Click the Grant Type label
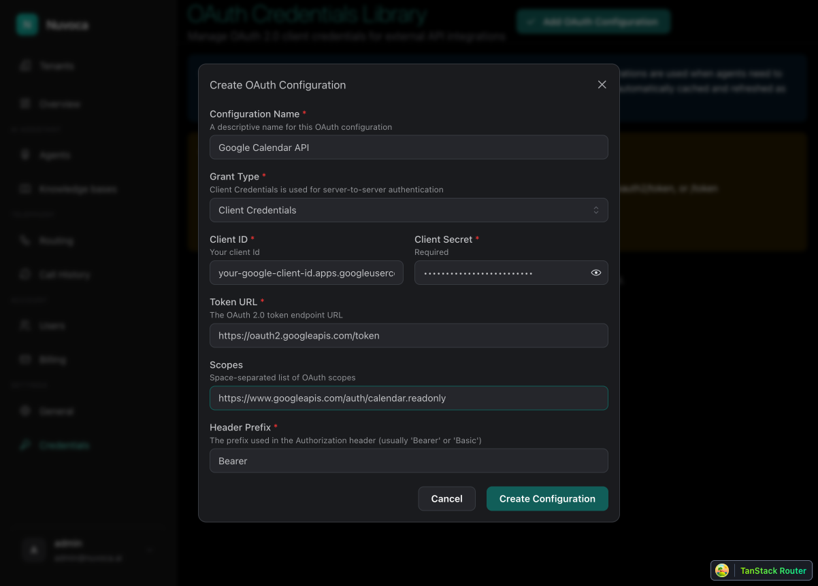Viewport: 818px width, 586px height. tap(234, 177)
